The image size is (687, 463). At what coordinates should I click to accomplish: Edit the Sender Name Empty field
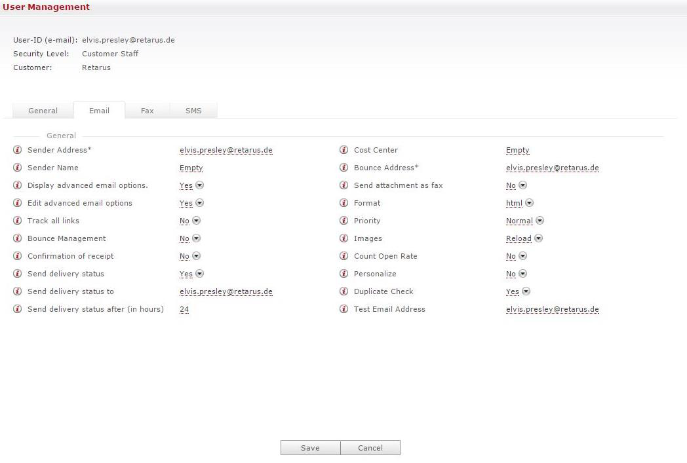(x=191, y=168)
